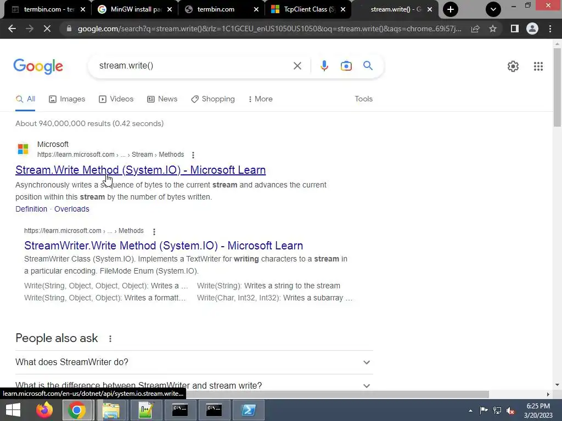Open the search Tools options
The height and width of the screenshot is (421, 562).
click(363, 99)
